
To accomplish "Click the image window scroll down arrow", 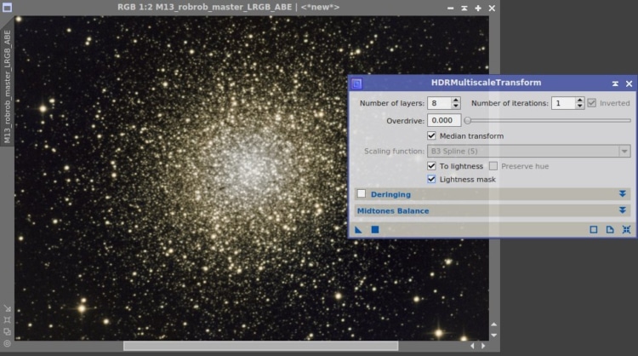I will coord(494,336).
